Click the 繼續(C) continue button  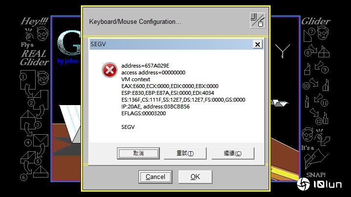pyautogui.click(x=233, y=153)
